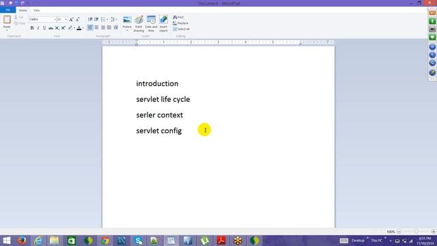The height and width of the screenshot is (246, 437).
Task: Open the File menu
Action: (8, 10)
